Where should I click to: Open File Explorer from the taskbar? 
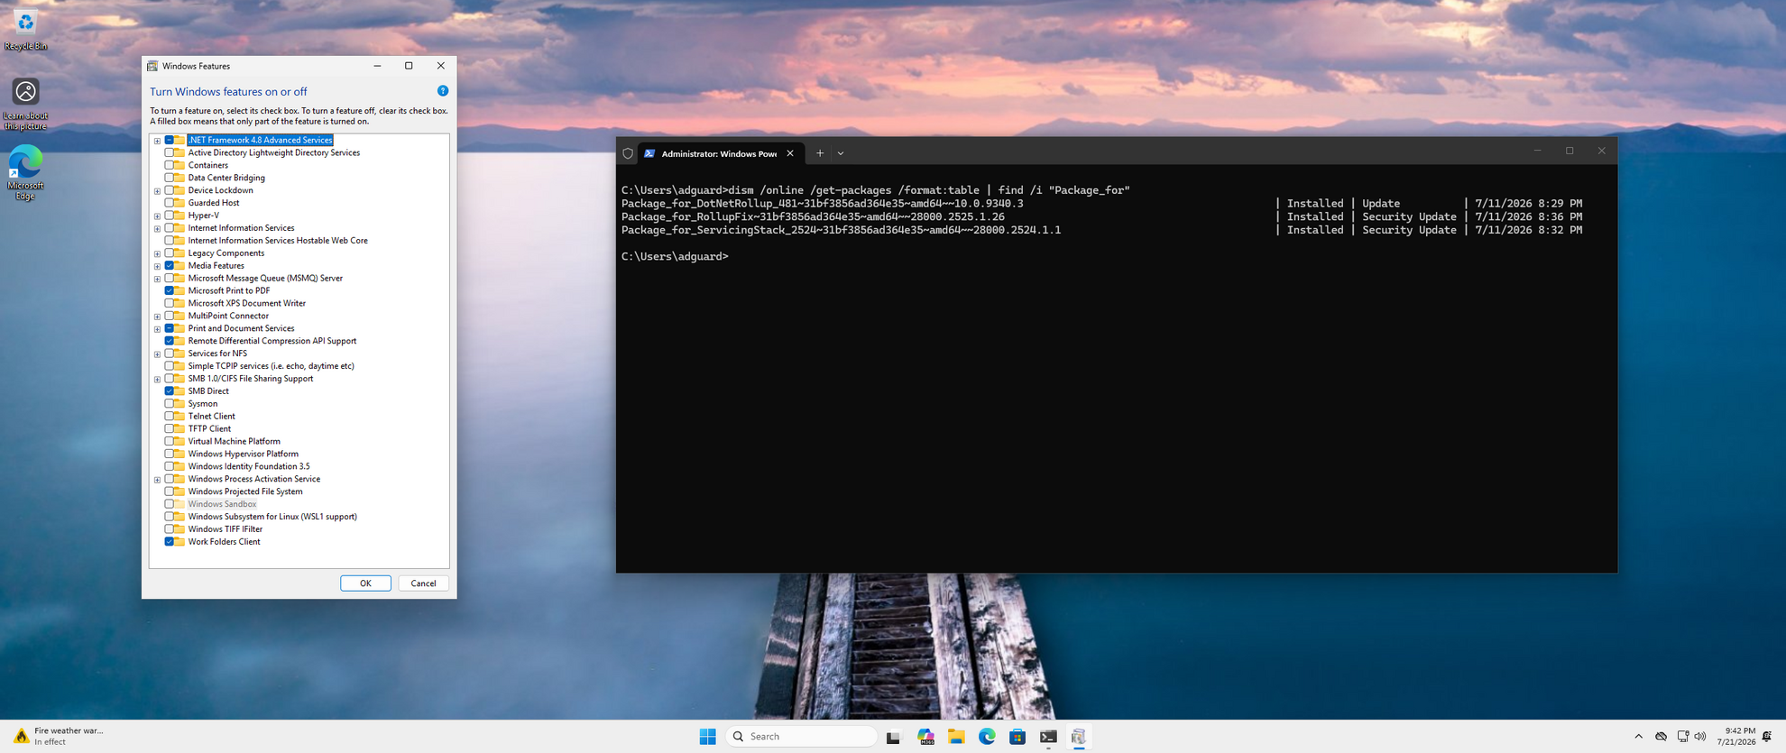956,737
